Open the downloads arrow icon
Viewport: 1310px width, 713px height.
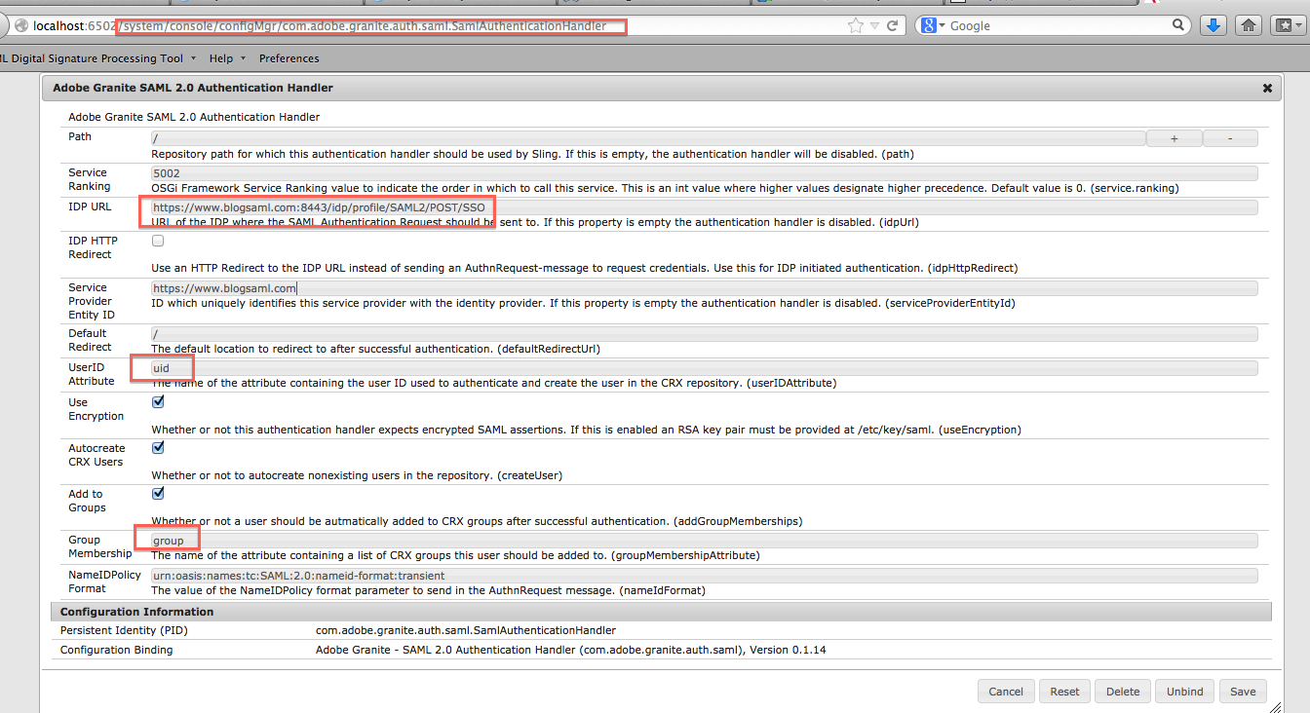(1213, 26)
